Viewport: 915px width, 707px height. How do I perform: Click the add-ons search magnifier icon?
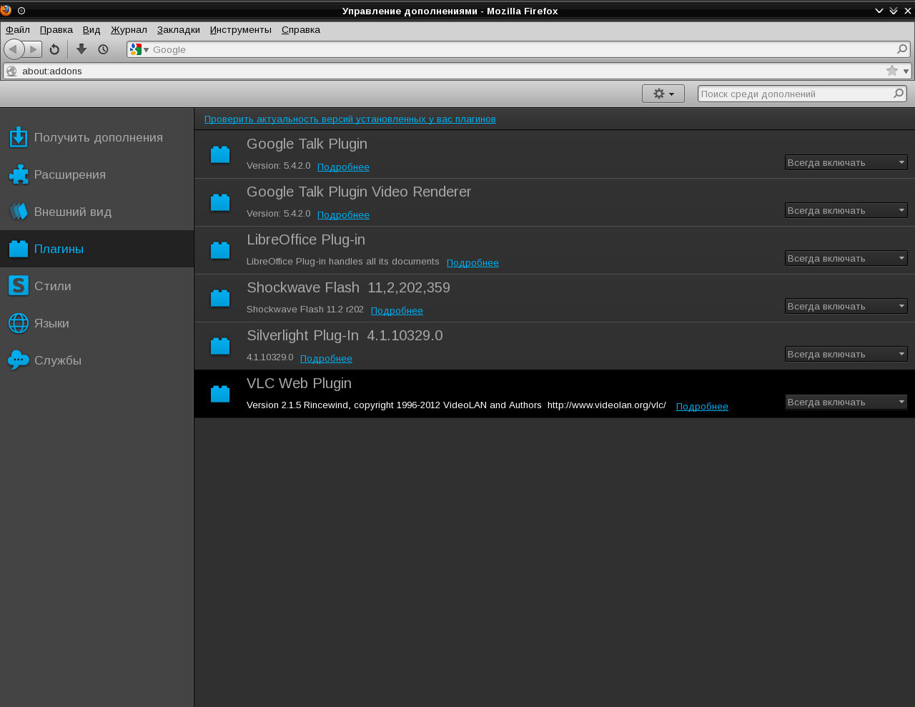point(899,94)
